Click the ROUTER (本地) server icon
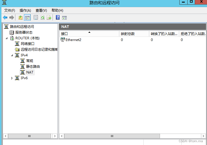207x145 pixels. pos(12,38)
